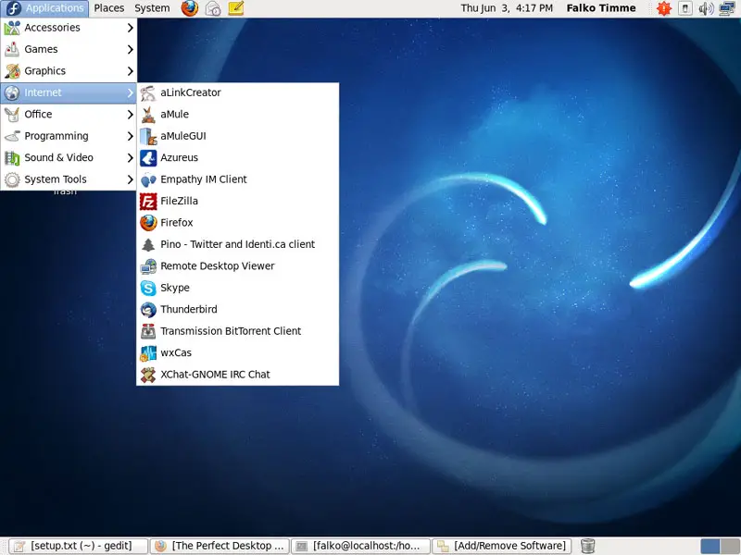Select Empathy IM Client

tap(238, 179)
